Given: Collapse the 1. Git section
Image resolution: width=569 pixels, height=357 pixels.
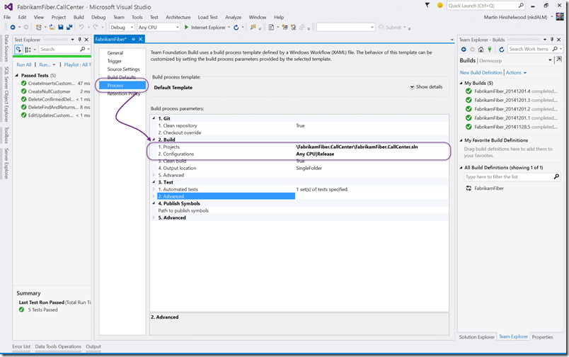Looking at the screenshot, I should click(x=154, y=118).
